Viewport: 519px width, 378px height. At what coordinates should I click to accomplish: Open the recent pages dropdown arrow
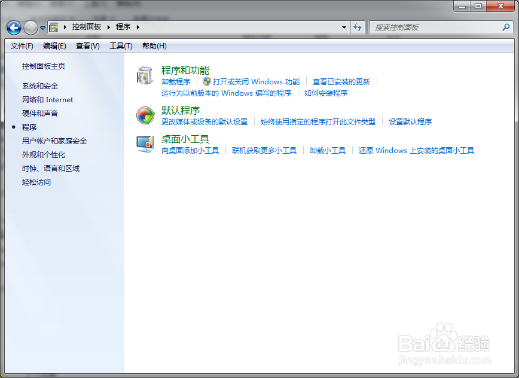click(x=42, y=28)
